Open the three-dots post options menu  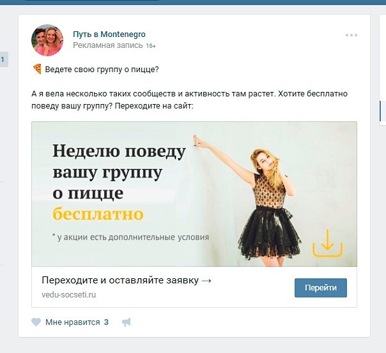(351, 35)
